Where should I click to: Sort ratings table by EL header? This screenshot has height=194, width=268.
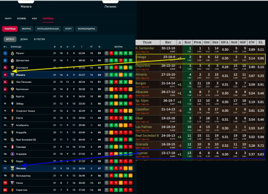(260, 42)
